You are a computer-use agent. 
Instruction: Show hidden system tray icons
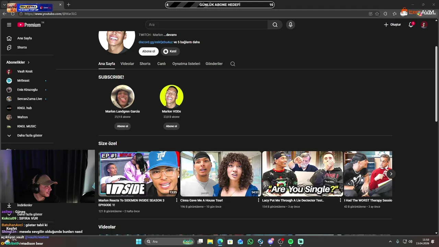point(390,242)
